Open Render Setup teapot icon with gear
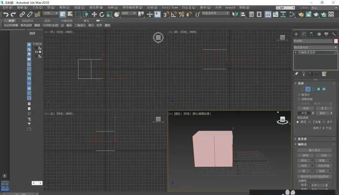This screenshot has width=339, height=195. [x=301, y=14]
